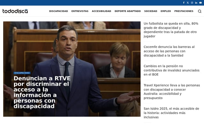Open the EMPLEO menu section
Image resolution: width=204 pixels, height=127 pixels.
[166, 11]
